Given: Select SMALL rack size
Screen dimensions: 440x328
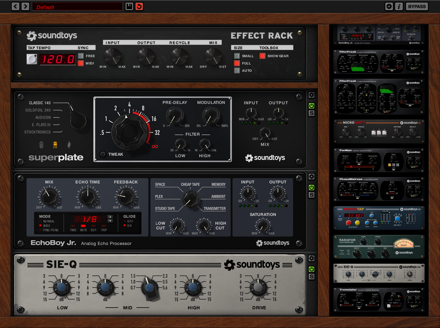Looking at the screenshot, I should tap(237, 56).
